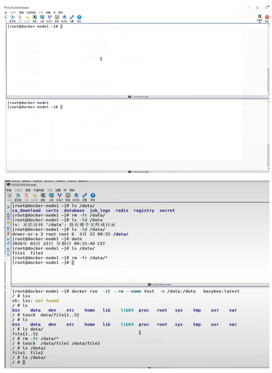Click View (查看) icon in upper window toolbar
Viewport: 272px width, 373px height.
[35, 18]
